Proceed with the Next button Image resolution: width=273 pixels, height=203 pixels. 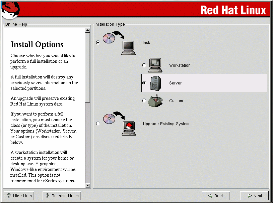(x=254, y=196)
